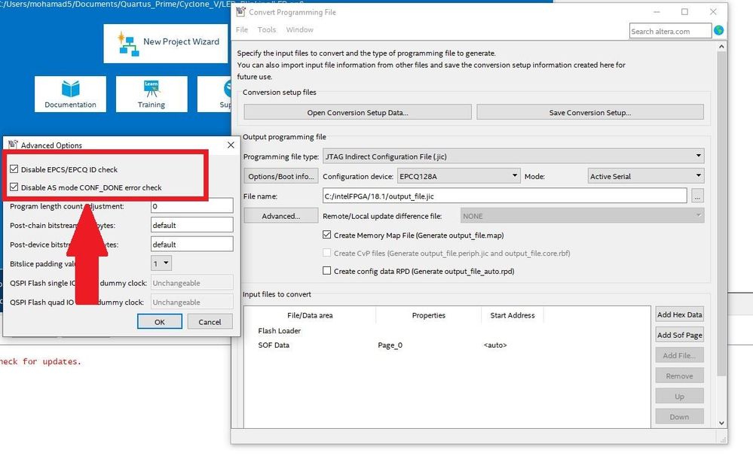Click the Start Address column header
Image resolution: width=753 pixels, height=456 pixels.
pos(513,315)
